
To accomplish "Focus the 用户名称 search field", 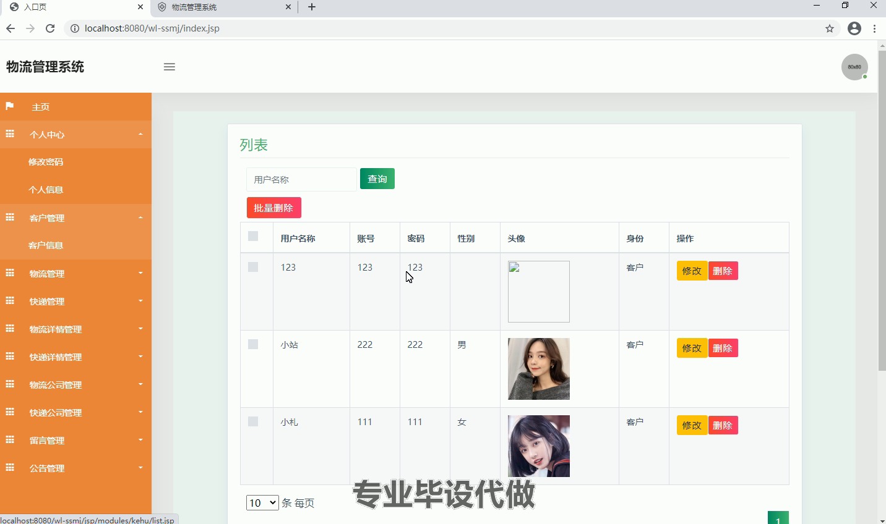I will click(x=301, y=179).
